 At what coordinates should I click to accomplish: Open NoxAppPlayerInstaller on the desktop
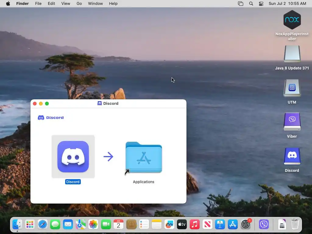292,20
